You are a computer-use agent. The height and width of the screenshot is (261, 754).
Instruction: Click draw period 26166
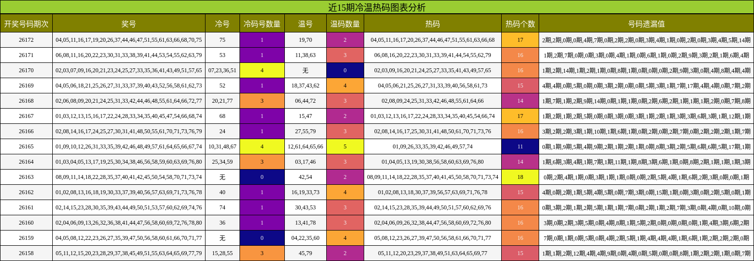[26, 131]
